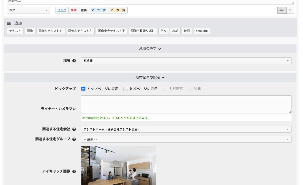This screenshot has height=185, width=303.
Task: Click the ライター・カメラマン text area
Action: (186, 104)
